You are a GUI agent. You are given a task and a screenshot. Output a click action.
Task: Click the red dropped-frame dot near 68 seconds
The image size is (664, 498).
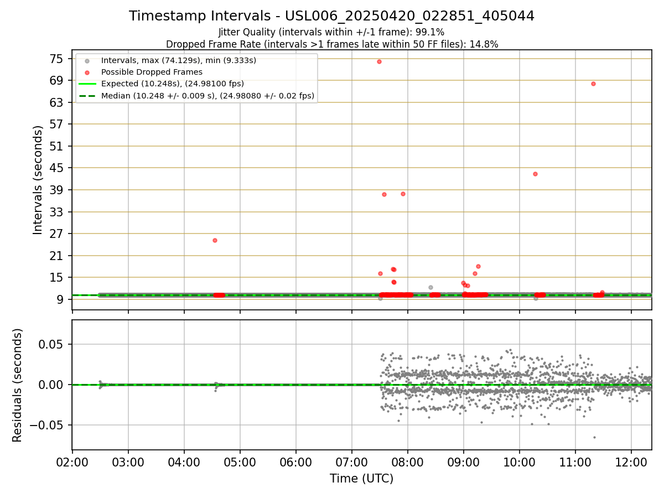(593, 84)
